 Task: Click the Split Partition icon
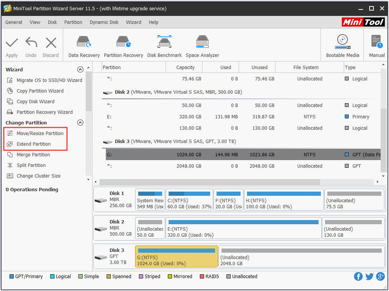[x=10, y=165]
